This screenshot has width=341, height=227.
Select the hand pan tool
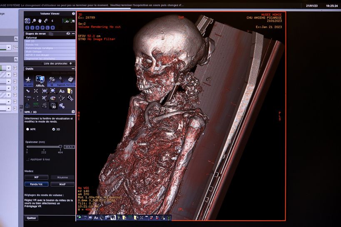point(40,21)
